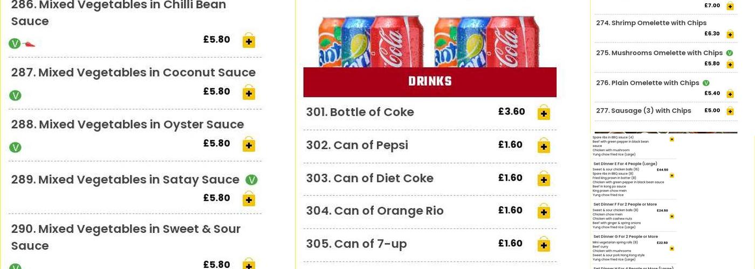Add Mixed Vegetables in Coconut Sauce to basket
The width and height of the screenshot is (755, 269).
coord(249,93)
